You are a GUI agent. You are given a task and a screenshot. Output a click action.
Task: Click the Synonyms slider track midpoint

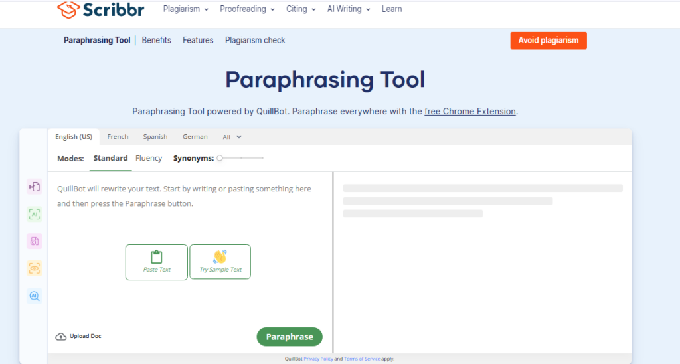tap(242, 158)
